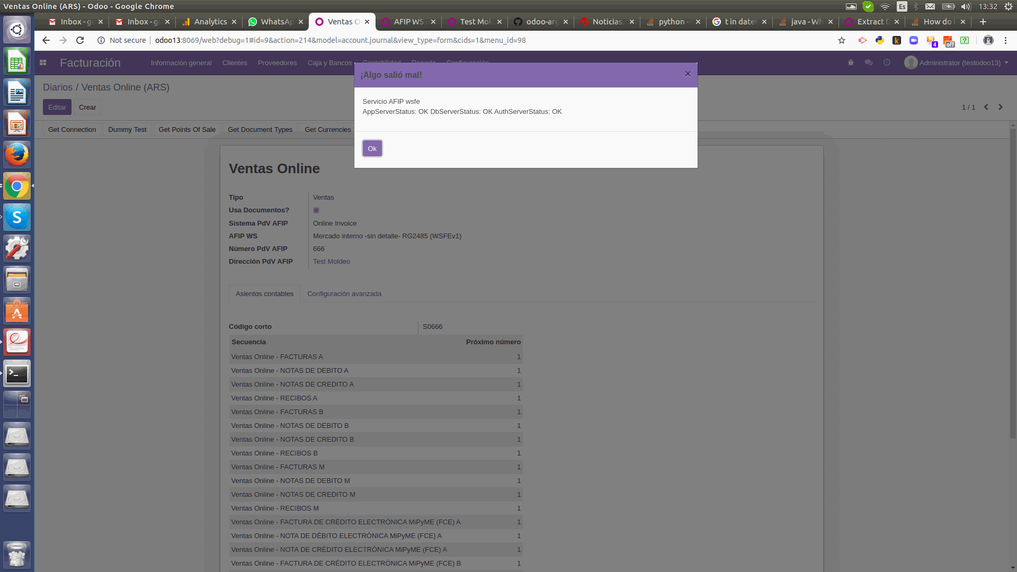1017x572 pixels.
Task: Close the Test Moldeo browser tab
Action: pos(499,22)
